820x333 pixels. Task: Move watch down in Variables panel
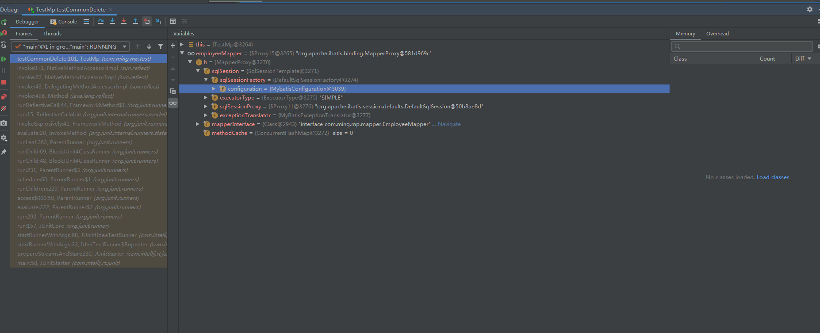tap(173, 80)
